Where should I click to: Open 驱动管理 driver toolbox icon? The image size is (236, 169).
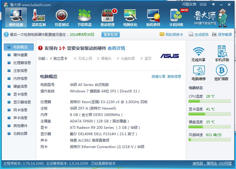pos(108,17)
